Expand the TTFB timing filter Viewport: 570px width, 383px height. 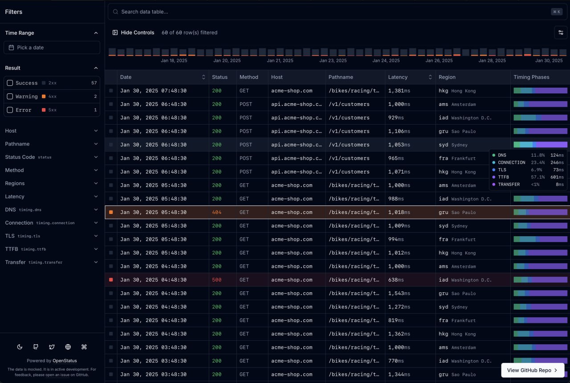coord(52,249)
